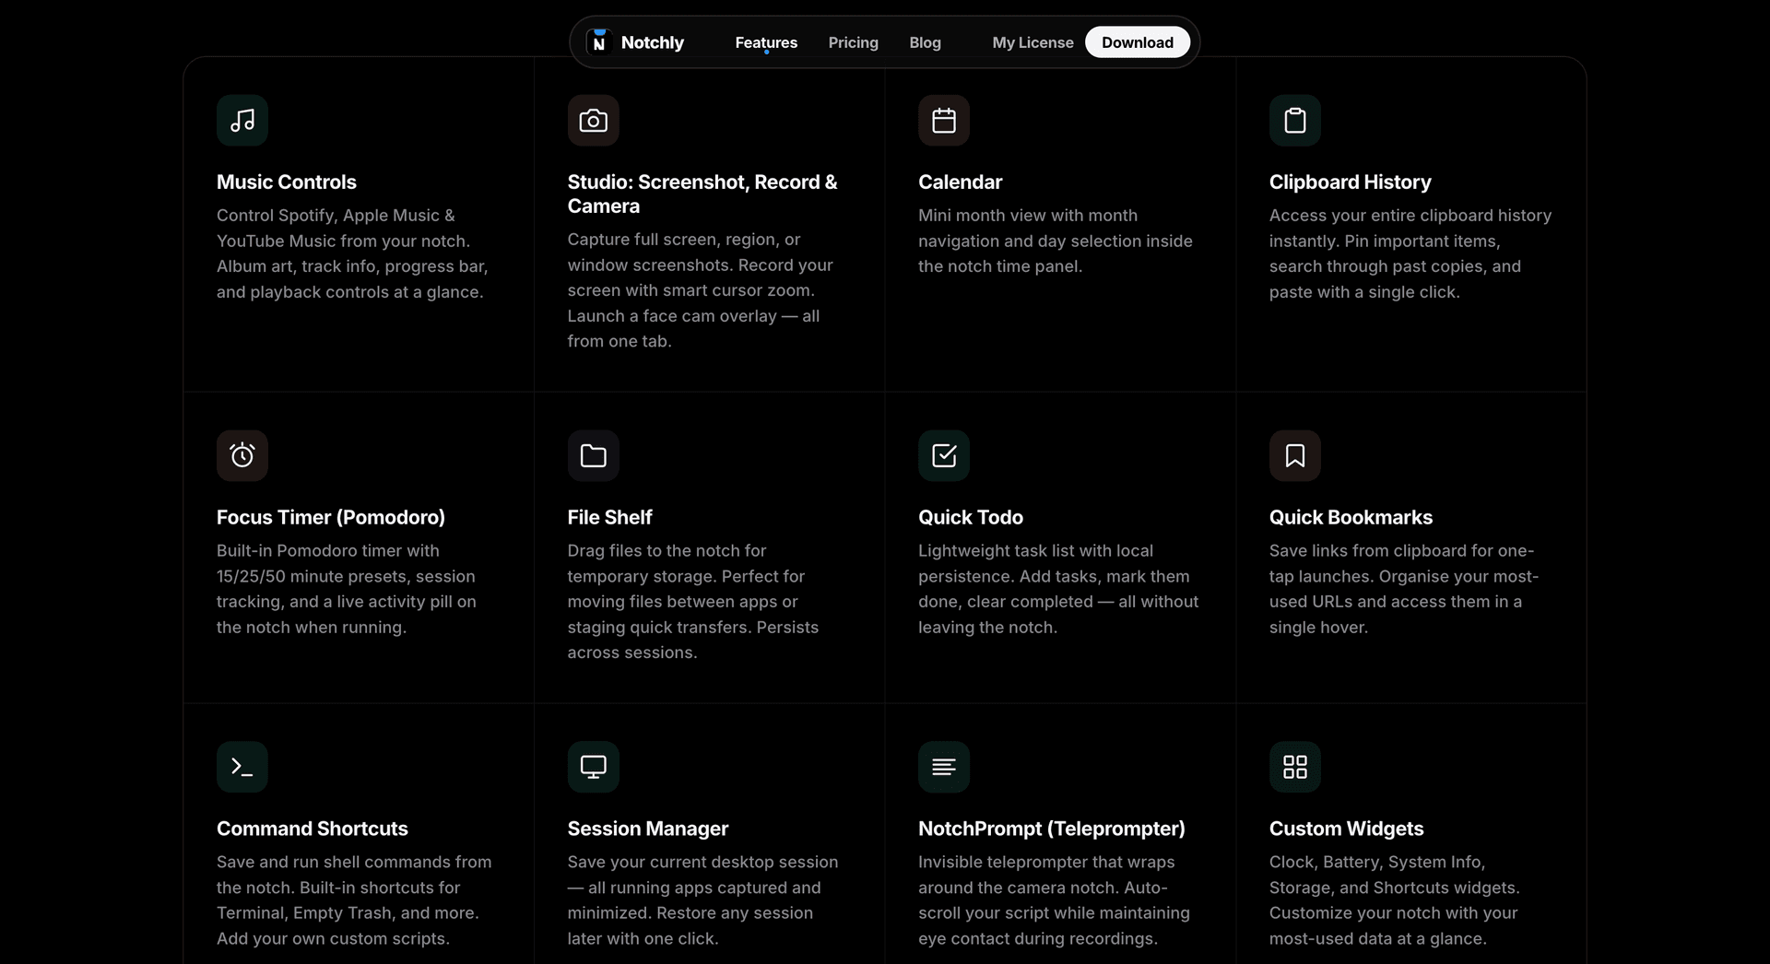Click the Music Controls note icon
The width and height of the screenshot is (1770, 964).
tap(242, 120)
